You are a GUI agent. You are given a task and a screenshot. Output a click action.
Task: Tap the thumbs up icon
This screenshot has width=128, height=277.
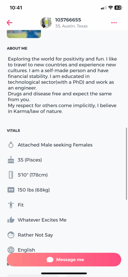click(x=11, y=220)
